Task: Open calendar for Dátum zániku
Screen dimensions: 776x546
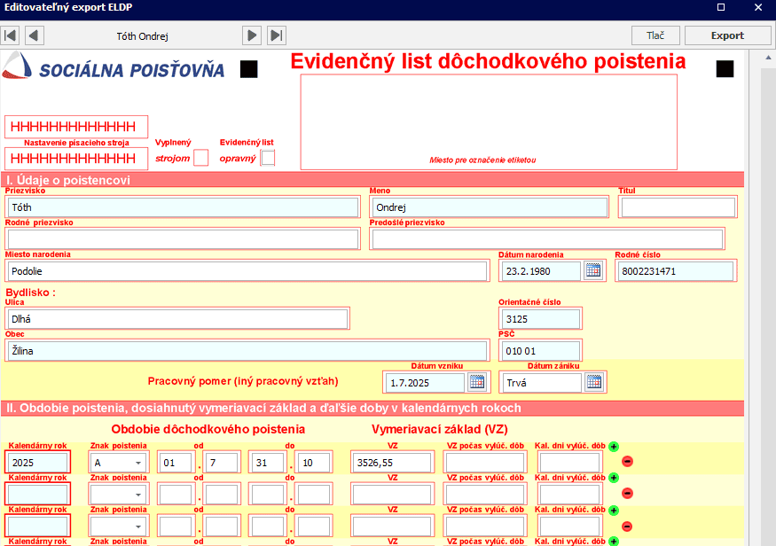Action: click(x=593, y=383)
